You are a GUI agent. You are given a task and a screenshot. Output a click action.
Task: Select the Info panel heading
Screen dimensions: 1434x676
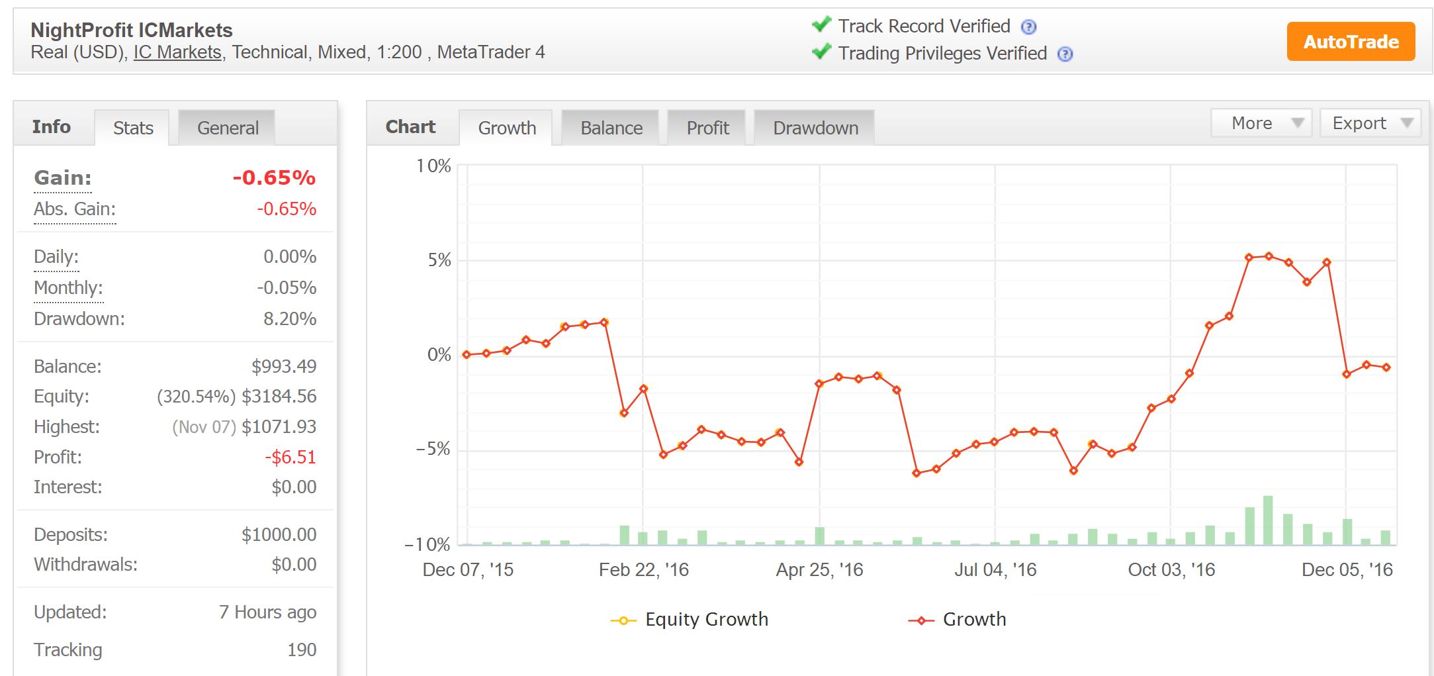point(52,126)
